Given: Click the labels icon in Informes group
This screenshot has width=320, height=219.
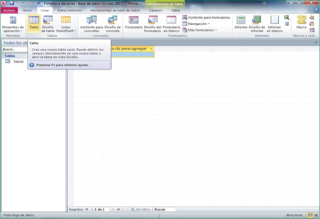Looking at the screenshot, I should point(287,24).
